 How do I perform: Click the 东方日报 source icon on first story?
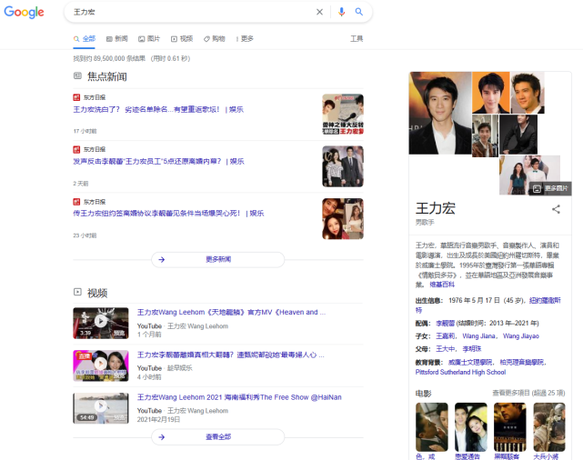[76, 97]
